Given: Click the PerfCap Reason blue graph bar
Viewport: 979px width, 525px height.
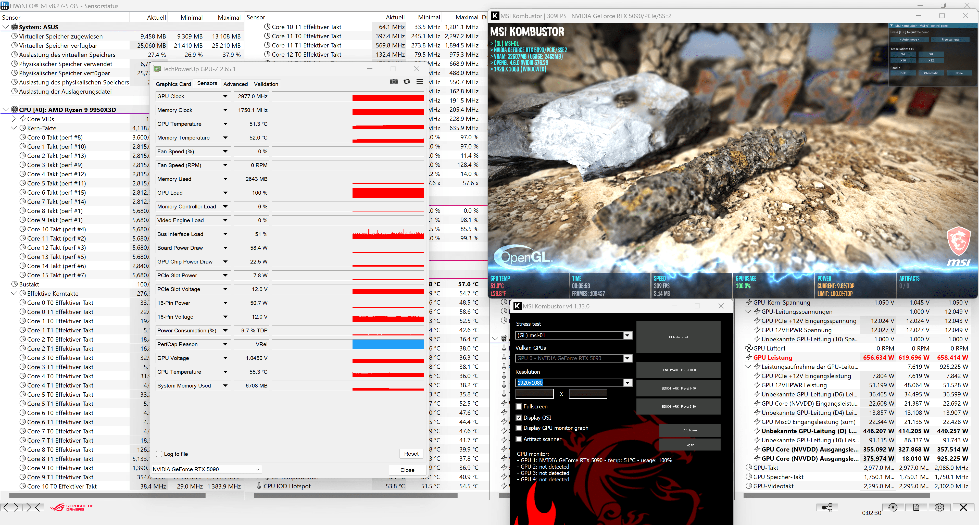Looking at the screenshot, I should (x=388, y=344).
